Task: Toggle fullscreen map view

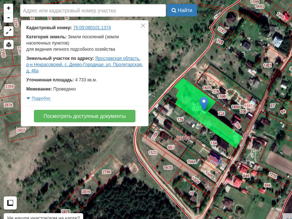Action: click(x=9, y=31)
